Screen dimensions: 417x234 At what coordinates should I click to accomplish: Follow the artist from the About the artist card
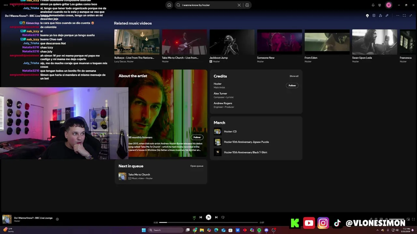(x=197, y=137)
